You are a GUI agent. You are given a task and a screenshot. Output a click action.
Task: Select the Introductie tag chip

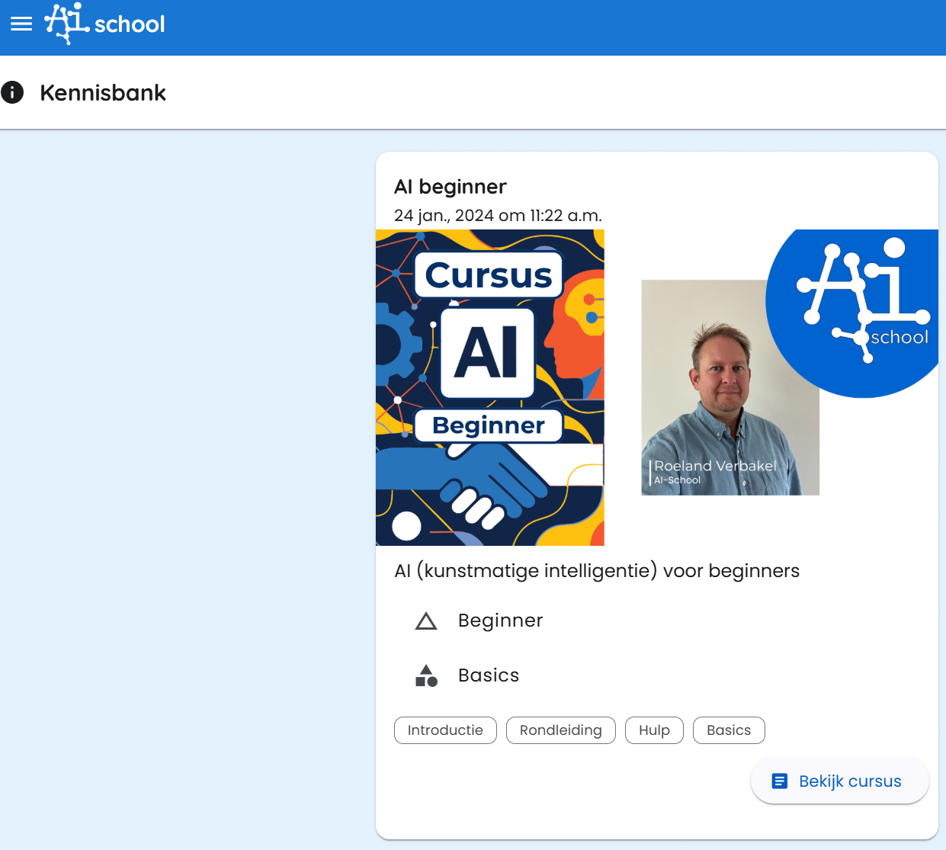tap(445, 730)
